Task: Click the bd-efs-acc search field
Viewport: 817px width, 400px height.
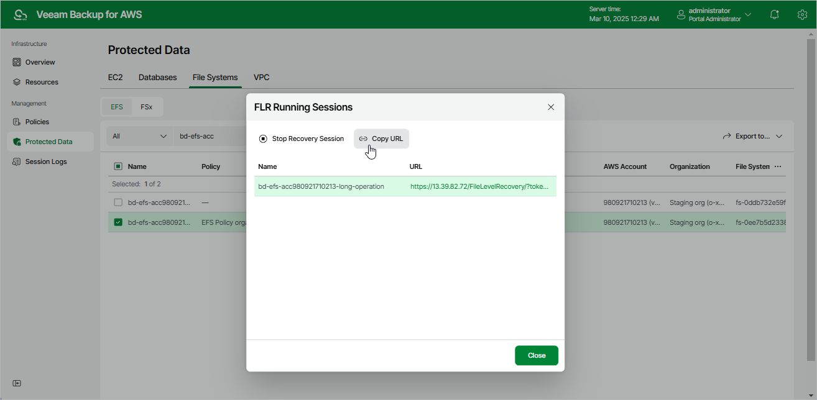Action: [210, 136]
